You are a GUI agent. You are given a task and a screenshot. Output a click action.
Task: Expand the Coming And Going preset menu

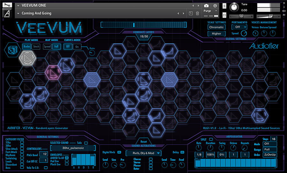point(18,13)
